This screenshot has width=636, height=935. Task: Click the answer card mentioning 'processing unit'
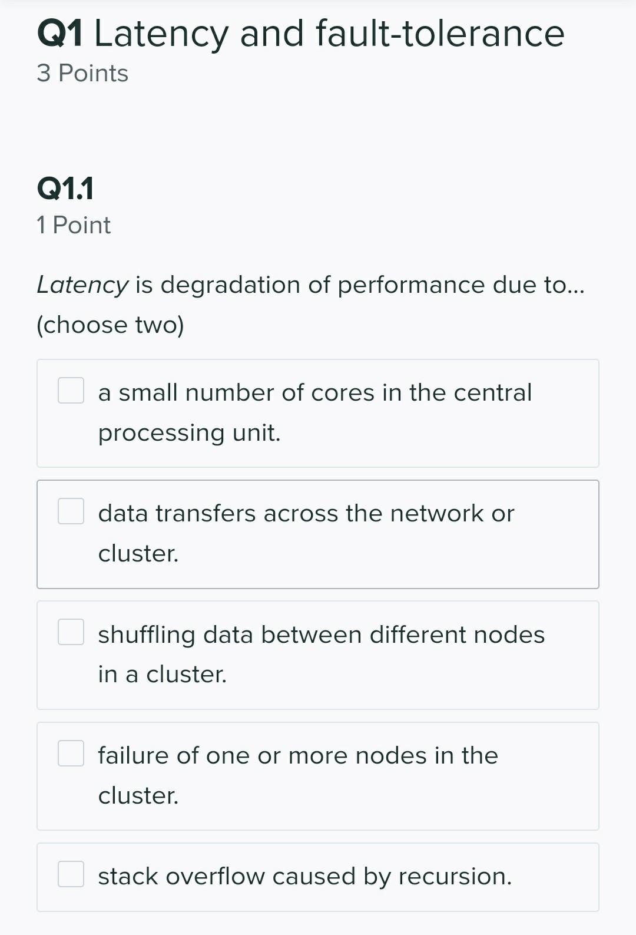coord(318,412)
